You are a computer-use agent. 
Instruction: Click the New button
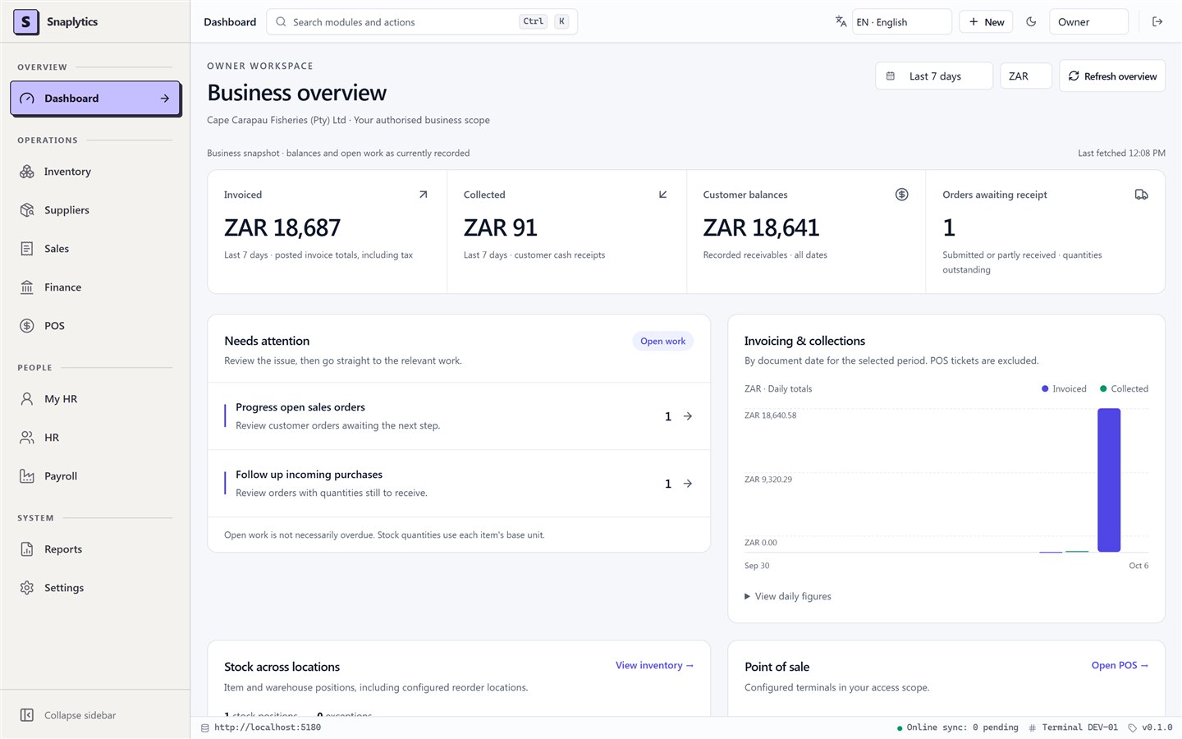coord(986,22)
